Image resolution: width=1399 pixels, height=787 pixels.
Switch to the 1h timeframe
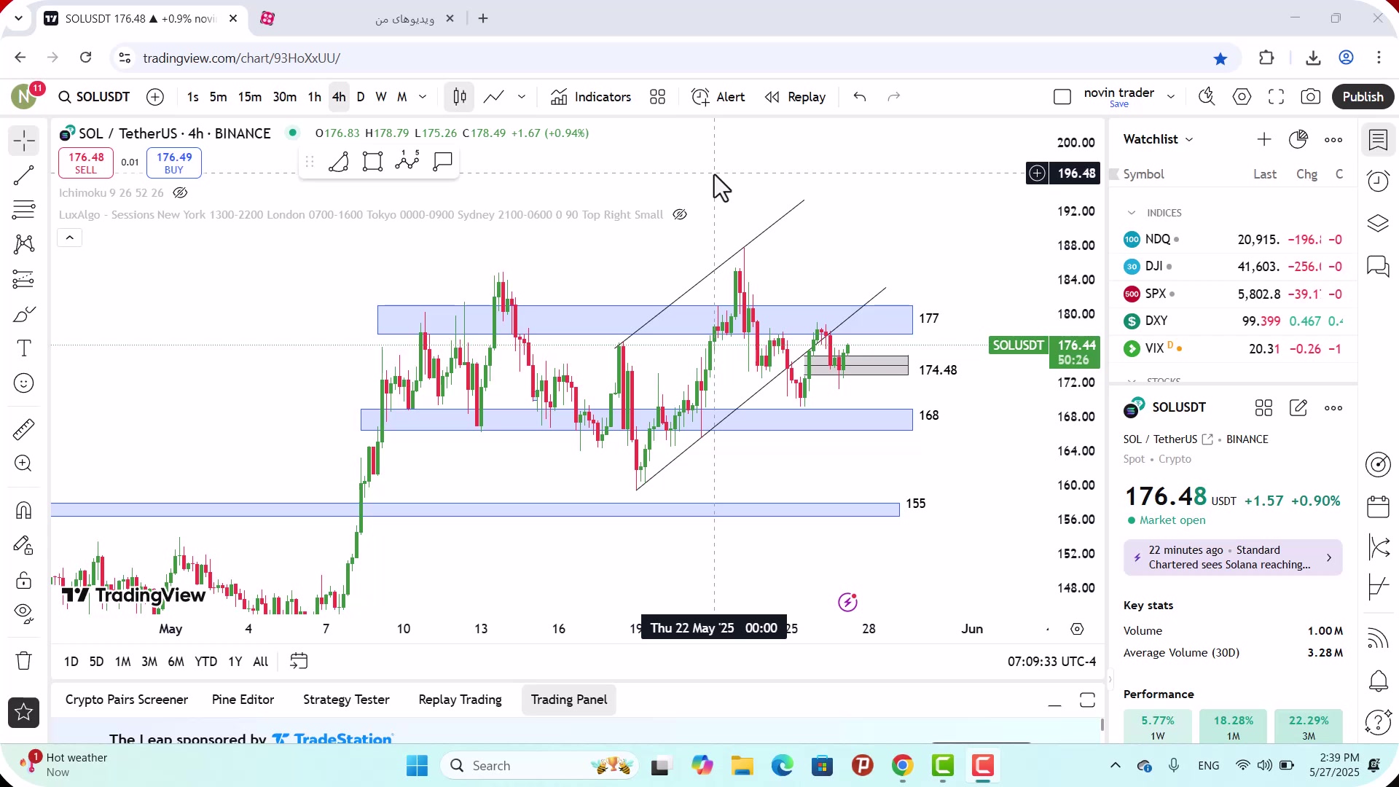(314, 97)
